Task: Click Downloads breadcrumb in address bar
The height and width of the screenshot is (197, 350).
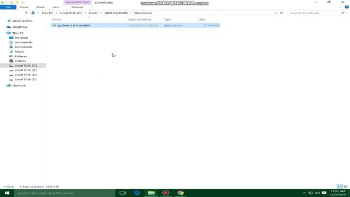Action: click(x=143, y=13)
